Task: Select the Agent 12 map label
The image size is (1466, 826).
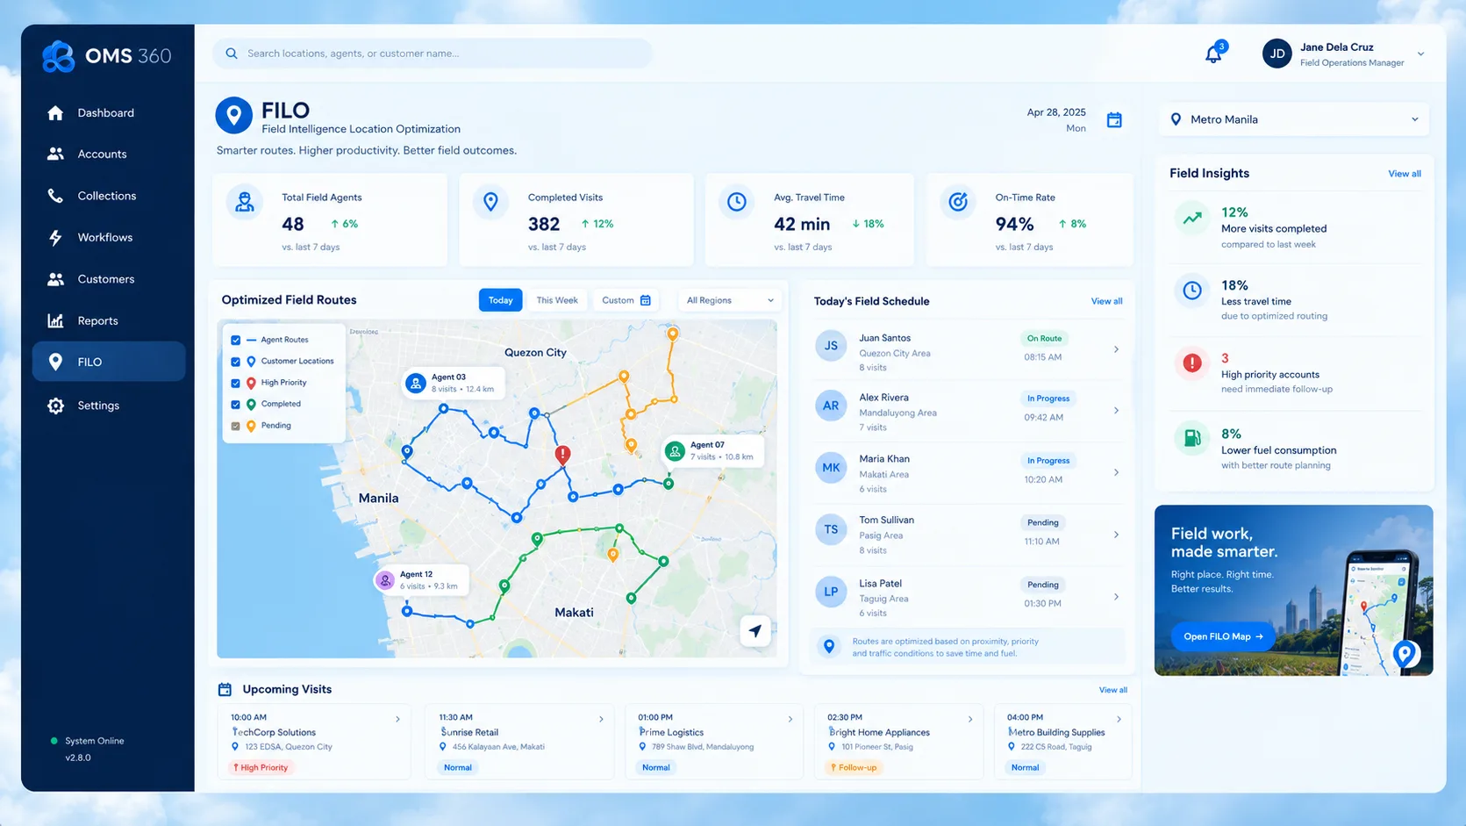Action: pyautogui.click(x=420, y=580)
